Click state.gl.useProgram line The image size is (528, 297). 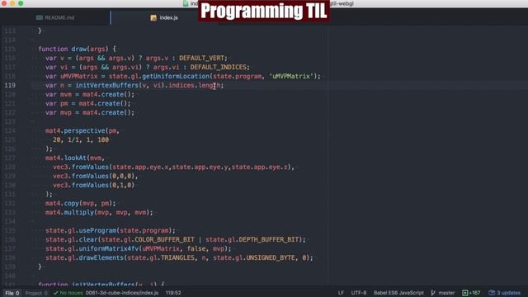(x=111, y=231)
